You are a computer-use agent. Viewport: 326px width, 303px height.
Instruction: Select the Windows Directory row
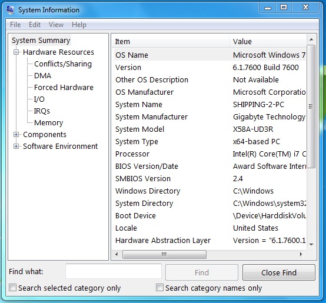(x=210, y=191)
